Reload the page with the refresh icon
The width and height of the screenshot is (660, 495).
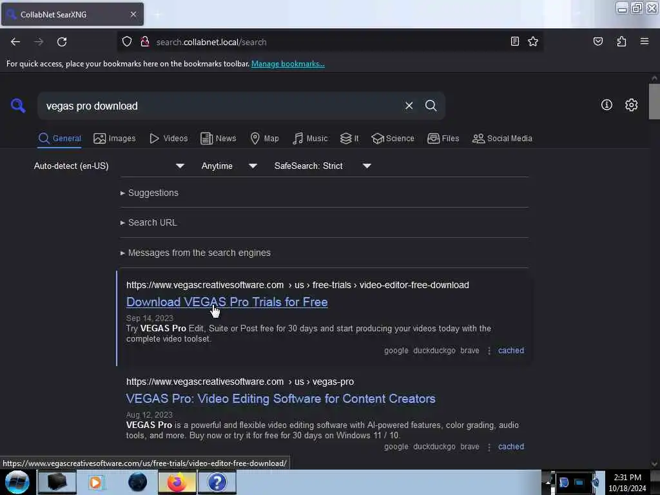click(62, 42)
